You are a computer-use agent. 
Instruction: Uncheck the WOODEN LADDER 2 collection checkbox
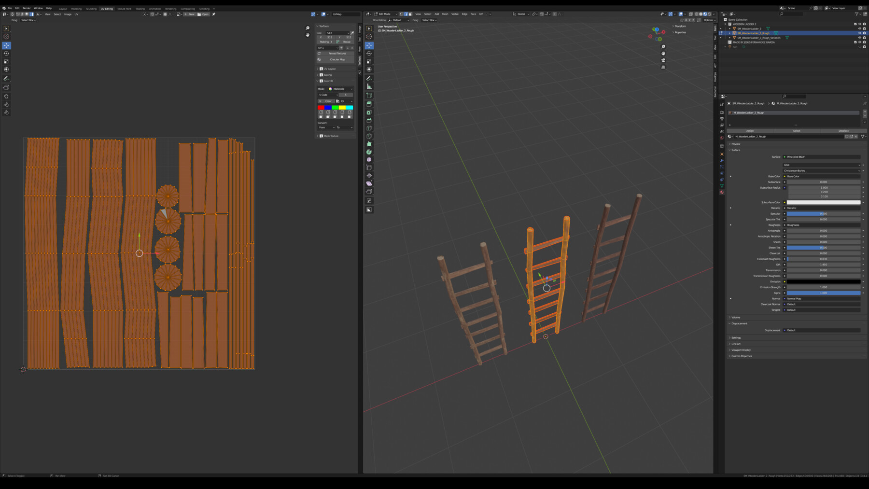click(855, 24)
